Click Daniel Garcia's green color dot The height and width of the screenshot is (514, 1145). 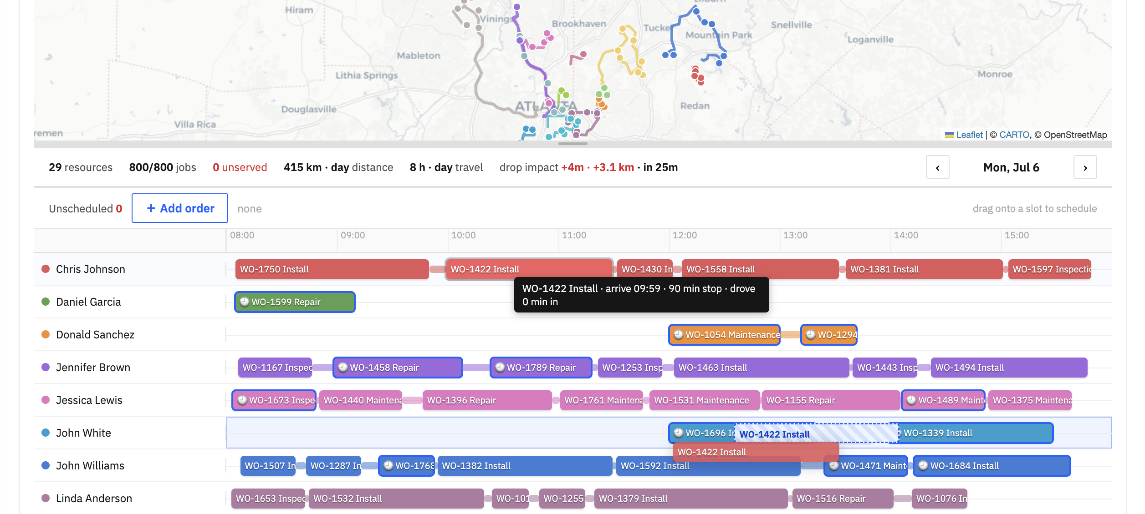click(46, 302)
